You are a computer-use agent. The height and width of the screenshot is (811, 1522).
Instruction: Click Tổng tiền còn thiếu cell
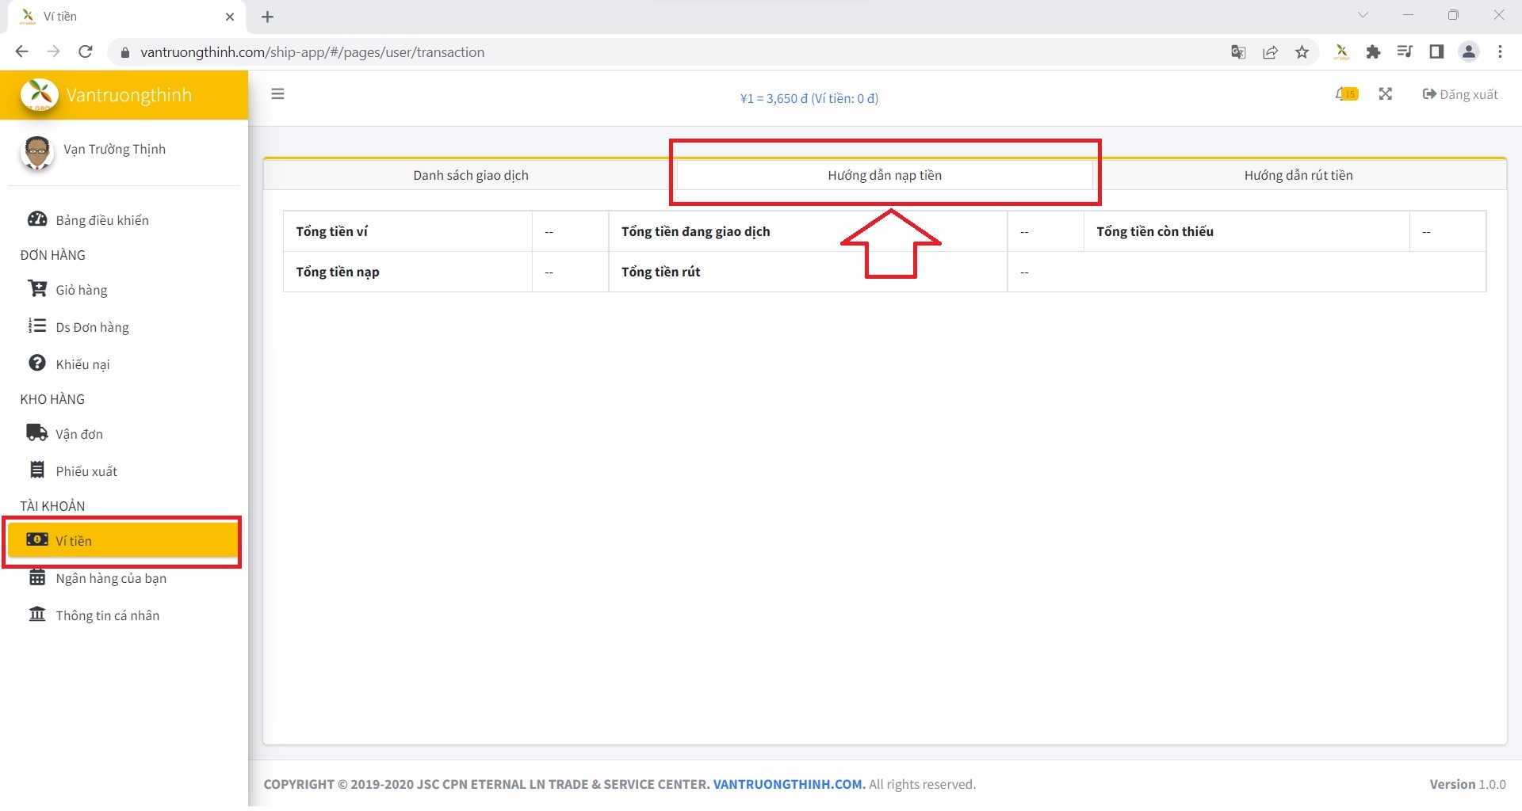point(1246,231)
